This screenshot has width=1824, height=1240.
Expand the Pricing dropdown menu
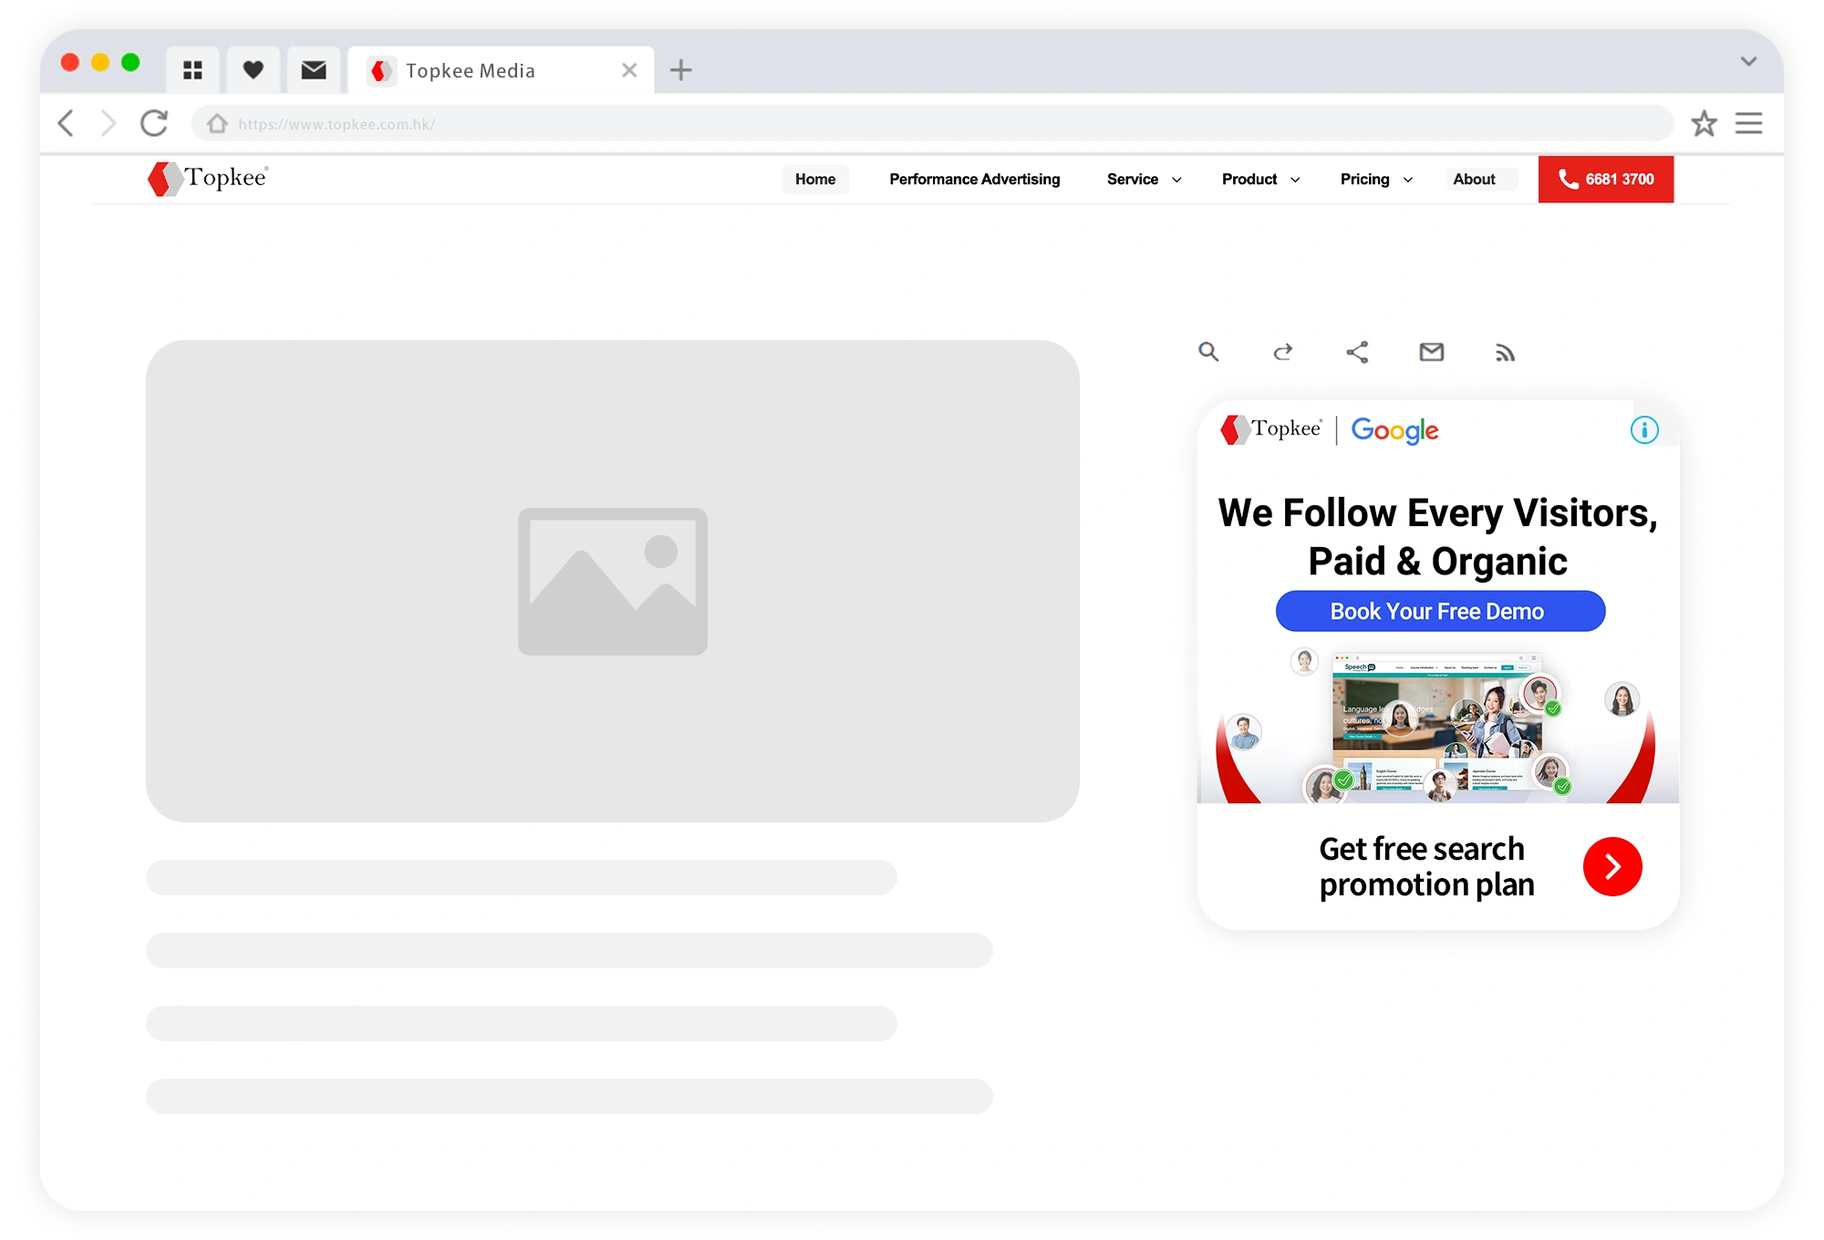(1376, 180)
